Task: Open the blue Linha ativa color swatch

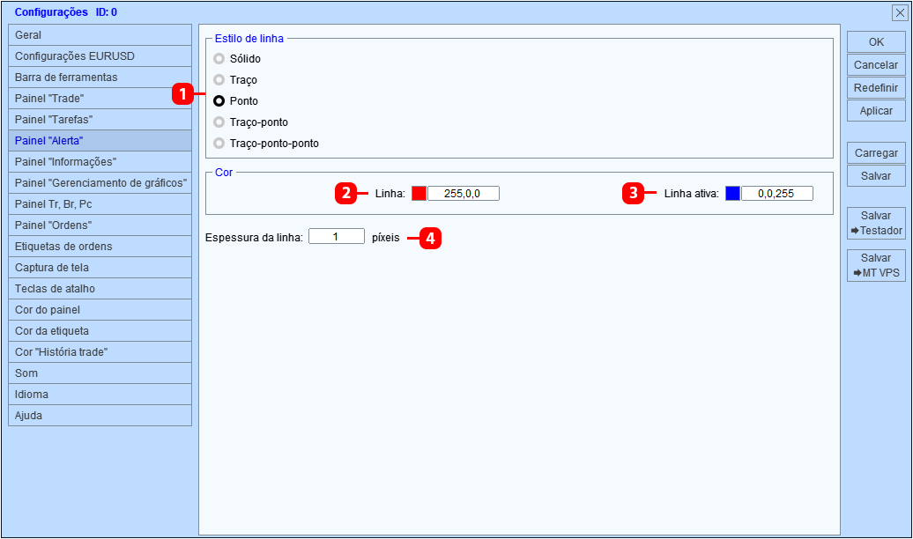Action: coord(732,193)
